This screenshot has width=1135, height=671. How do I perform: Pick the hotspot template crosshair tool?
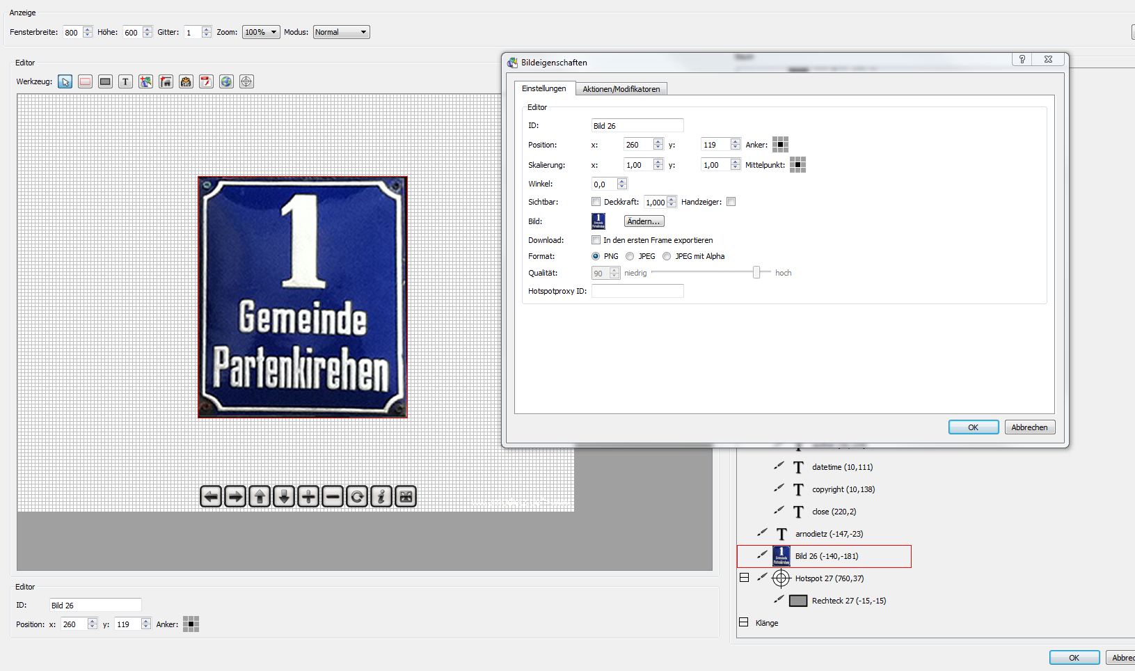pyautogui.click(x=246, y=81)
